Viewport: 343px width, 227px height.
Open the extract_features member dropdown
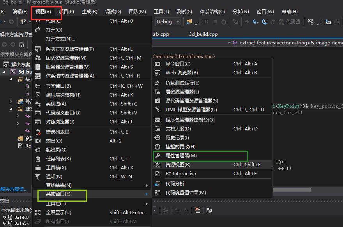coord(287,43)
